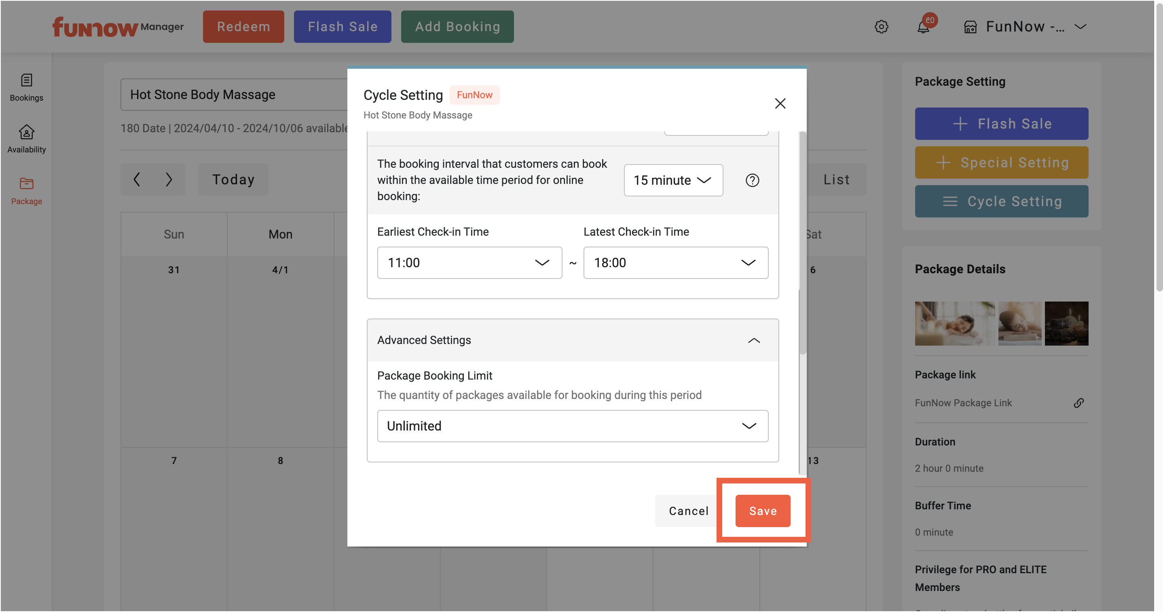The image size is (1163, 612).
Task: Open the notifications bell
Action: (x=924, y=27)
